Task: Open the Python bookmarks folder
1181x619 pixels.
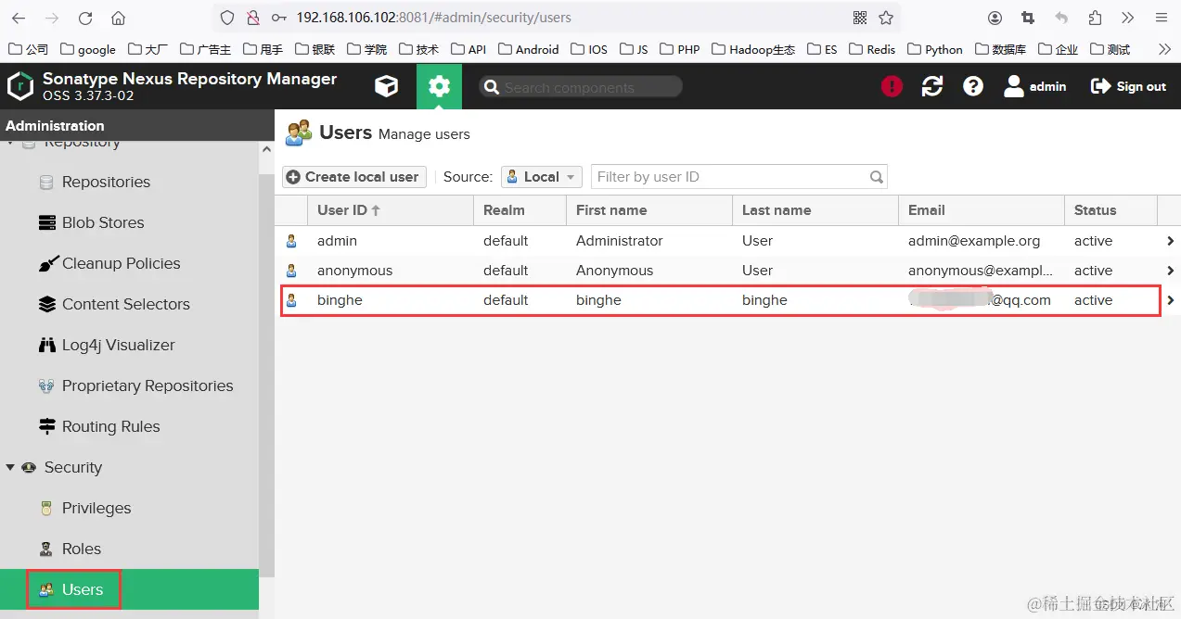Action: [935, 49]
